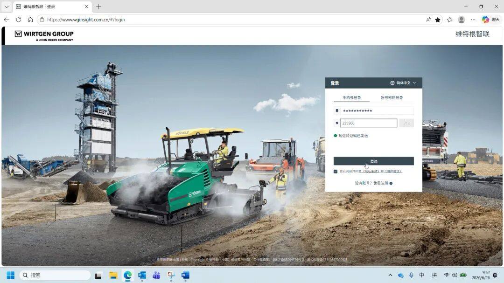The height and width of the screenshot is (283, 504).
Task: Open the browser tab list dropdown
Action: coord(7,7)
